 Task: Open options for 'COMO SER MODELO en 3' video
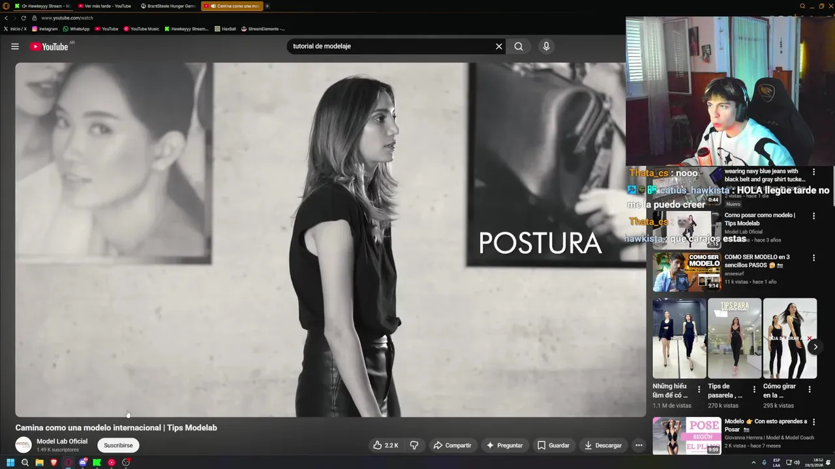pyautogui.click(x=813, y=258)
